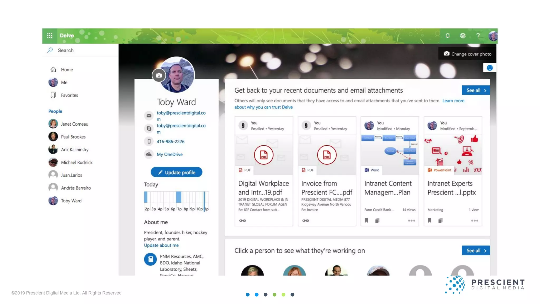540x304 pixels.
Task: See all recent documents
Action: [x=476, y=90]
